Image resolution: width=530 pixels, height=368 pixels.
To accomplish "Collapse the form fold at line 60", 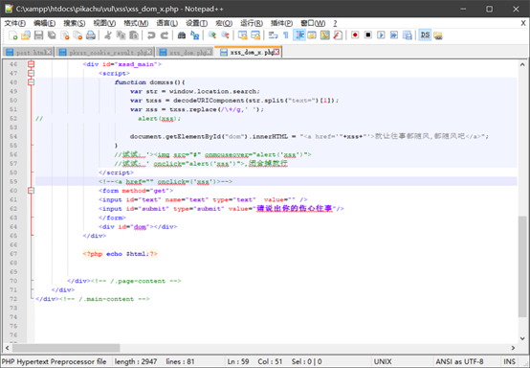I will [x=32, y=191].
